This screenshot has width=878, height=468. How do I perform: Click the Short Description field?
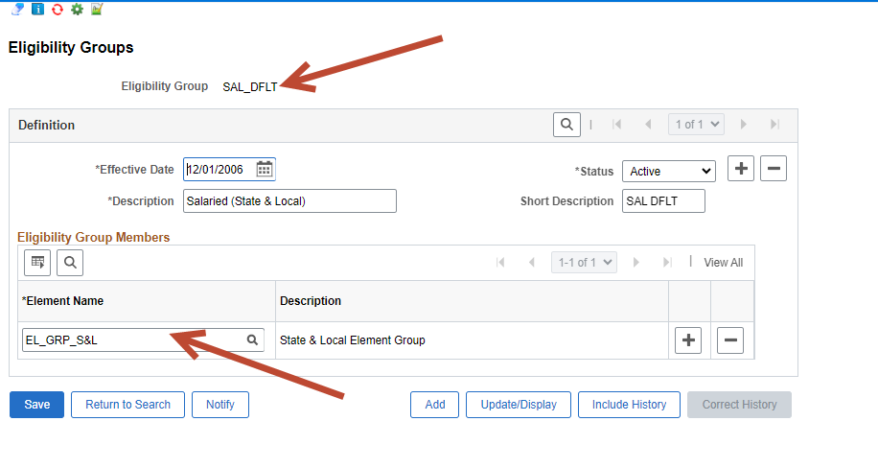click(663, 201)
